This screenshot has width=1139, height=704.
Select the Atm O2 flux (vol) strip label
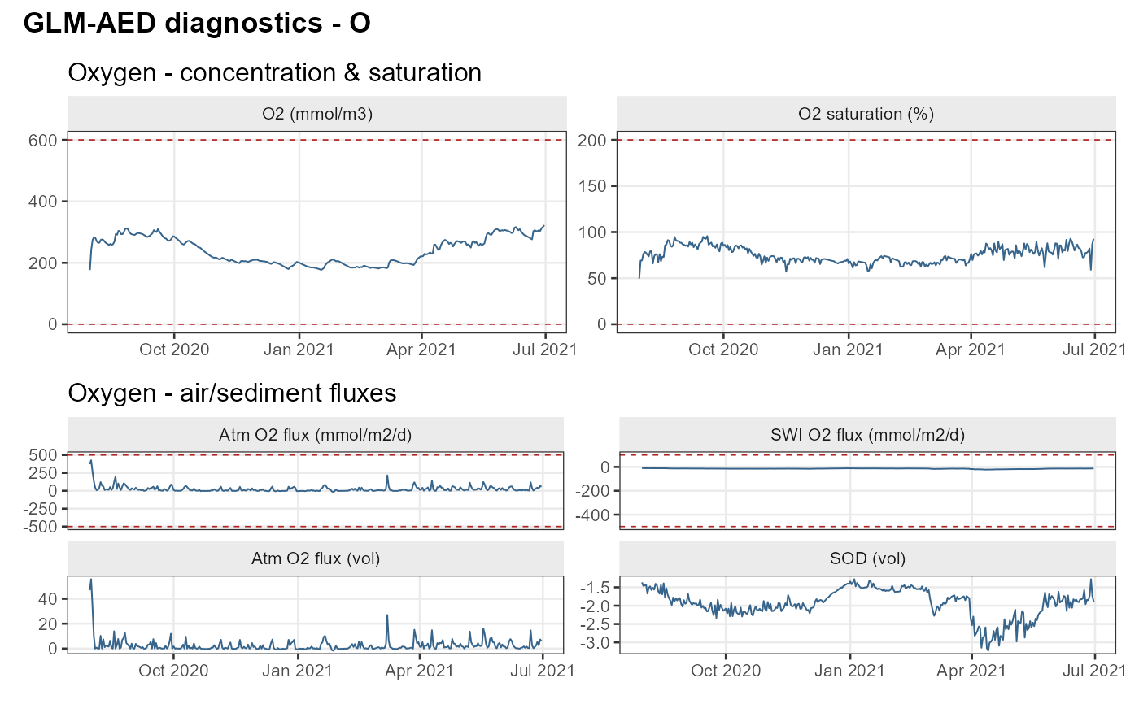point(316,558)
